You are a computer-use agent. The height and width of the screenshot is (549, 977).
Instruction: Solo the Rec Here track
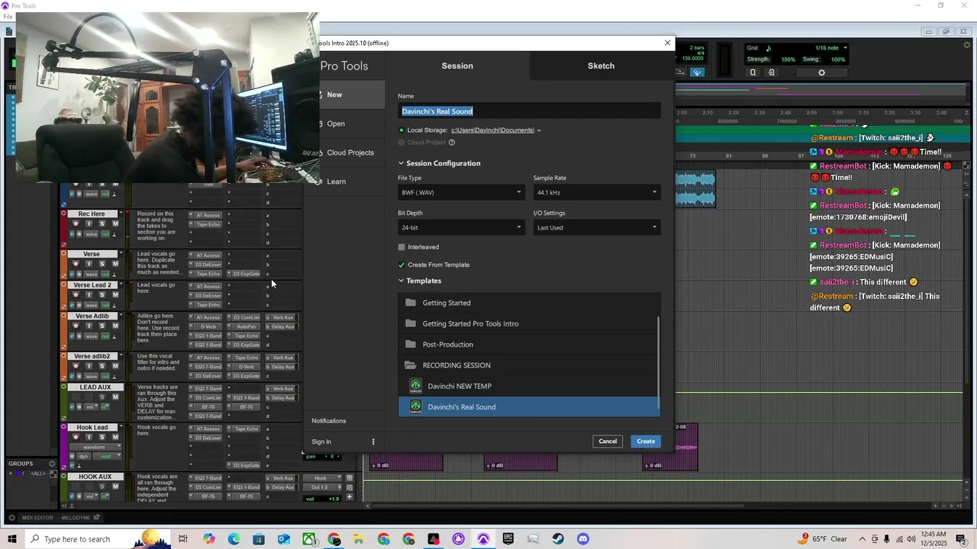coord(102,223)
